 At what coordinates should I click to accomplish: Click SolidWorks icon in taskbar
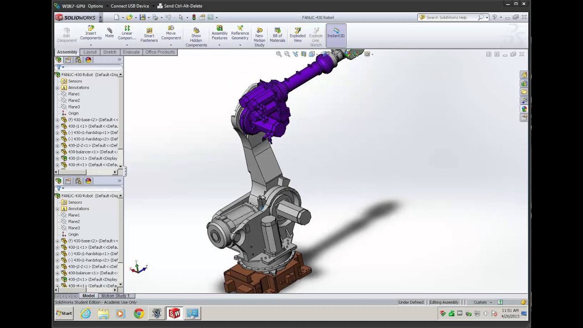(x=174, y=313)
